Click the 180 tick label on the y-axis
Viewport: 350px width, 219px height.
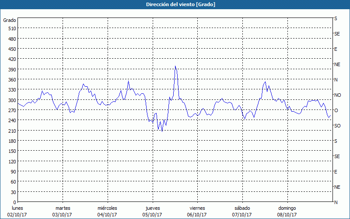[x=12, y=141]
